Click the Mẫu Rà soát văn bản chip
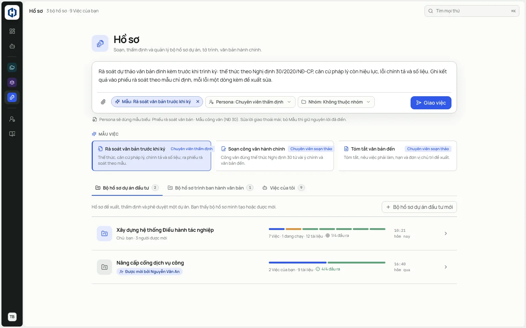 [157, 102]
